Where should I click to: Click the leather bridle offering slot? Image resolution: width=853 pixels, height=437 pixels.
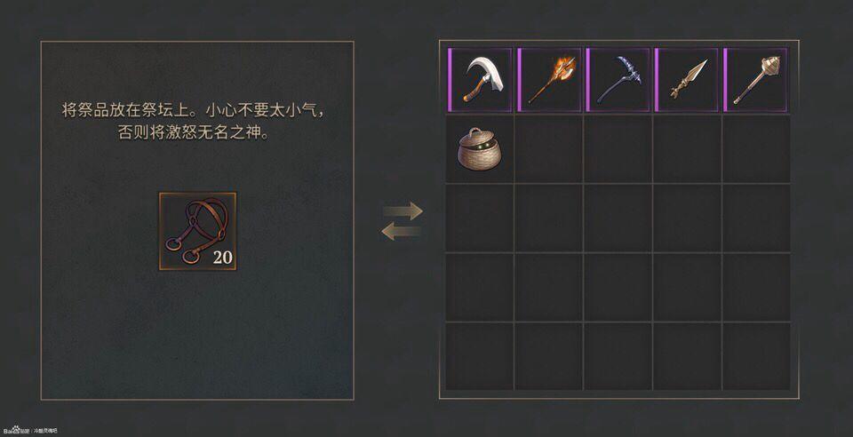tap(197, 231)
